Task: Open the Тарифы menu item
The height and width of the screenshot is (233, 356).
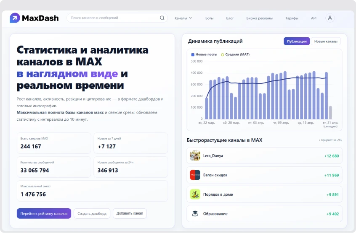Action: 292,18
